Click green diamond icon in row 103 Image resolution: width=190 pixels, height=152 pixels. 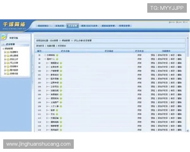61,83
